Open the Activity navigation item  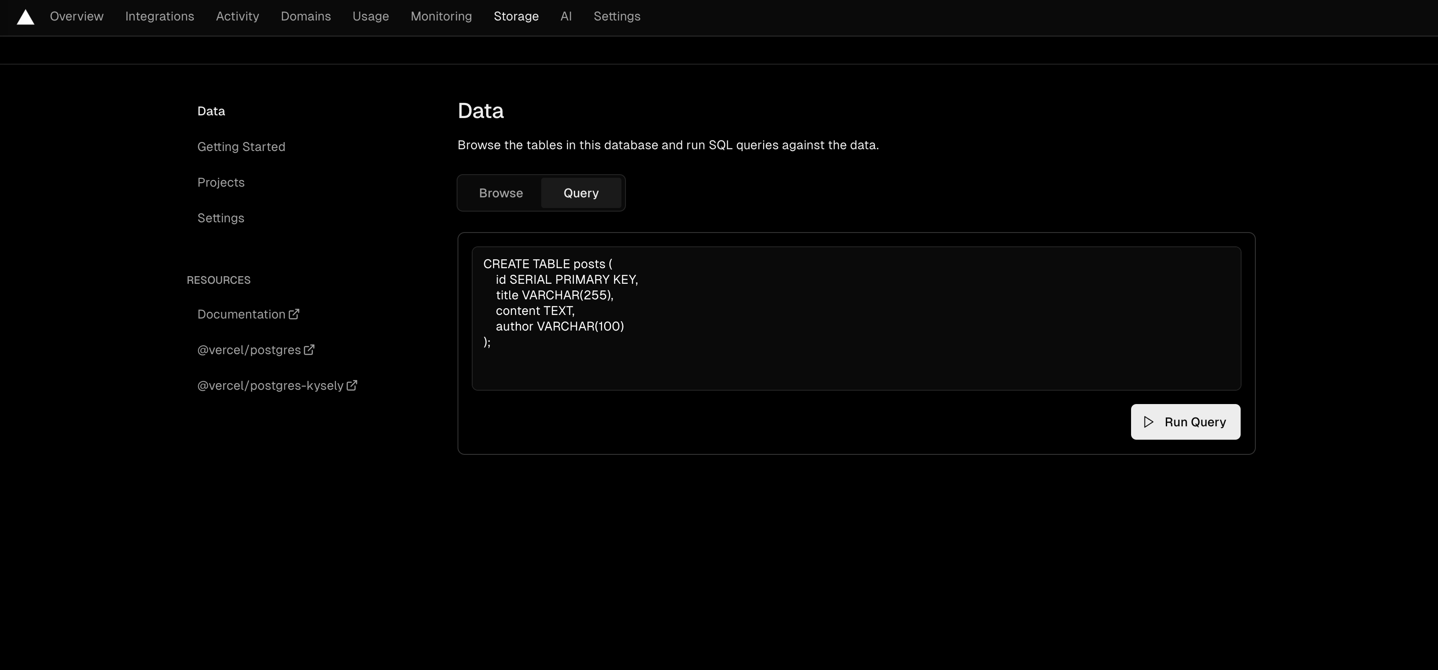pyautogui.click(x=237, y=17)
